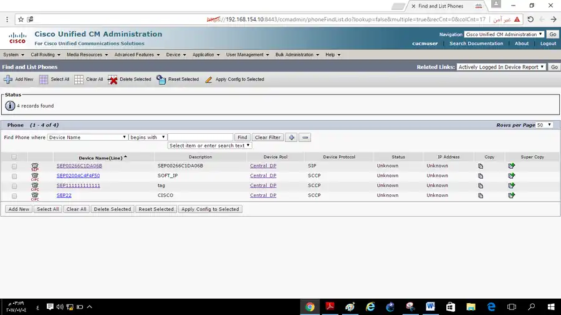
Task: Open the Bulk Administration menu
Action: [x=297, y=55]
